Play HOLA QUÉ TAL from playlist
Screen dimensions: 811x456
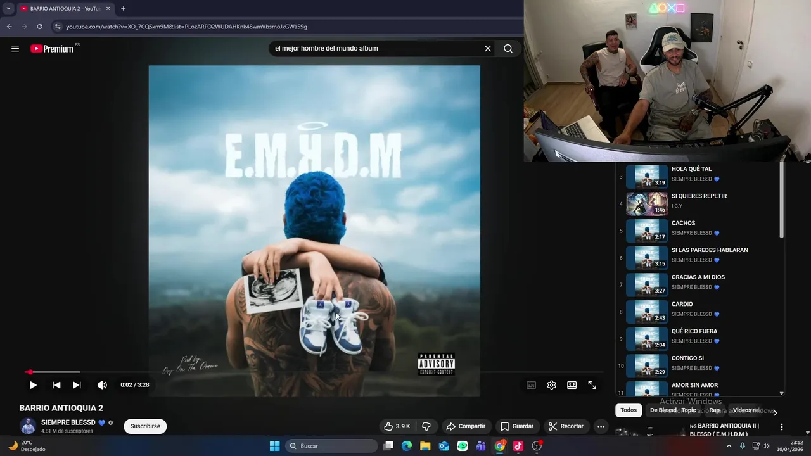pyautogui.click(x=700, y=177)
